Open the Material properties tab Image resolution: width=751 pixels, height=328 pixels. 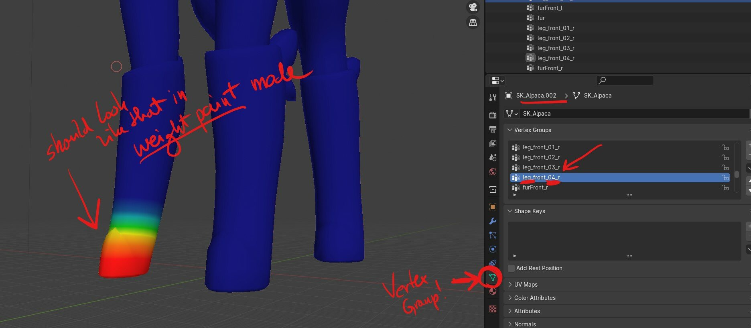pos(493,291)
